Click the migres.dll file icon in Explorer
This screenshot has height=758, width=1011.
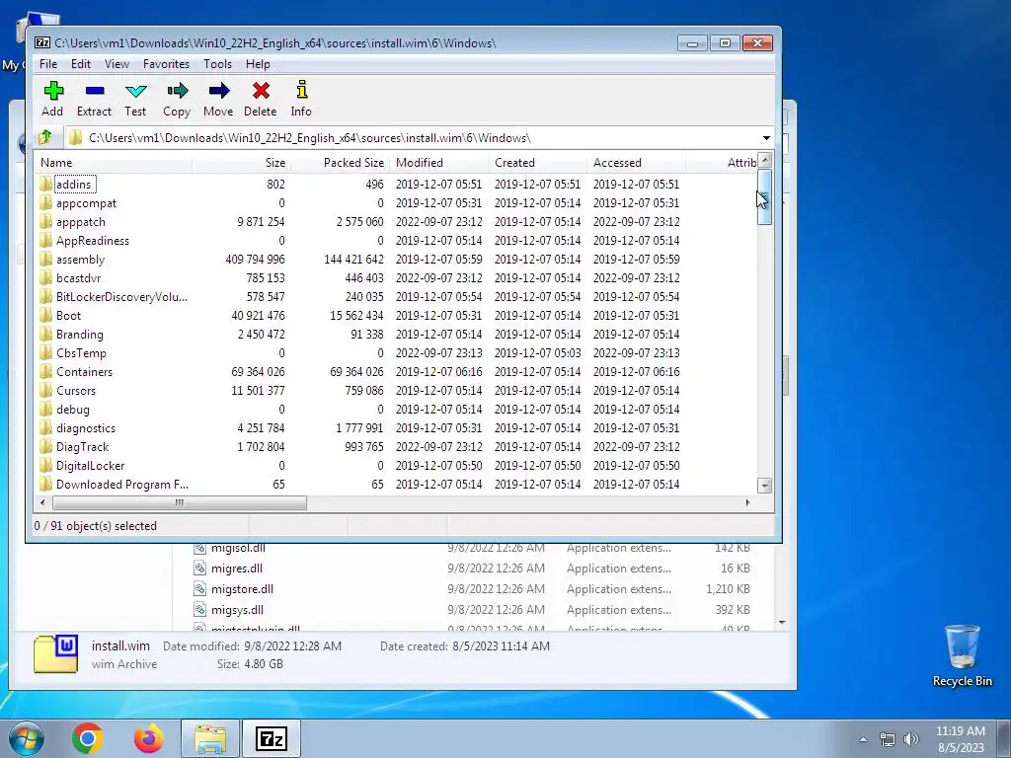tap(199, 568)
